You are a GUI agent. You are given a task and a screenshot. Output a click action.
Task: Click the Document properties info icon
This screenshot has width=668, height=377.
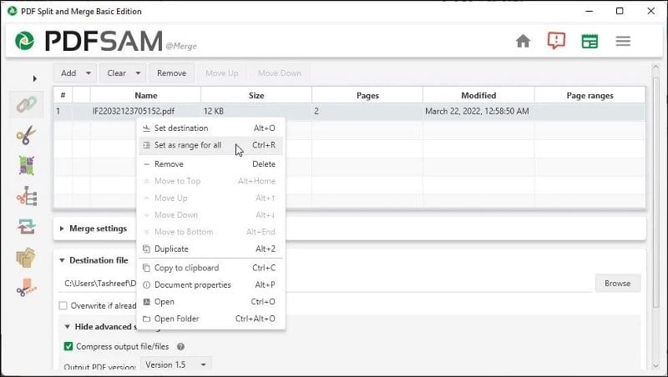click(146, 284)
